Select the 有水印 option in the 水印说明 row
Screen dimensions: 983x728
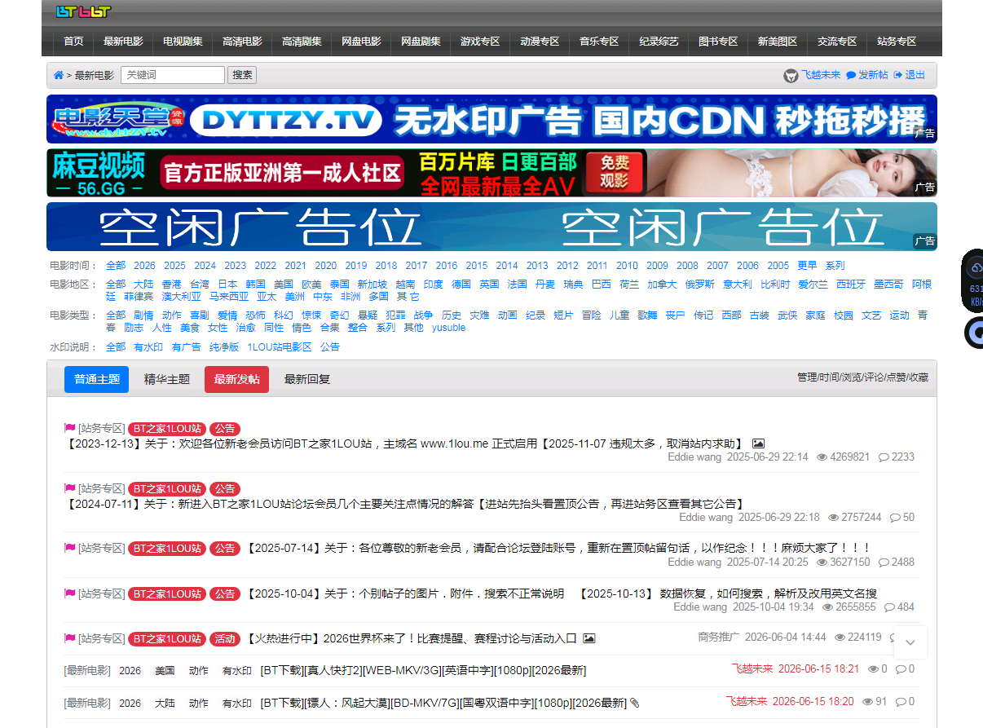(148, 347)
